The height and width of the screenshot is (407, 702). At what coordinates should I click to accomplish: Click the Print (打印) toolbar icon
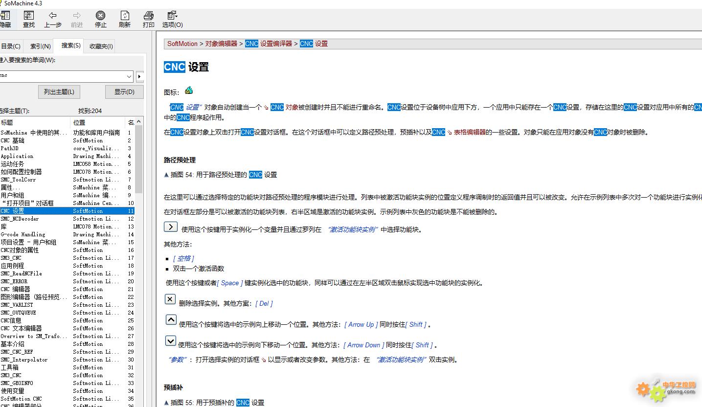(149, 15)
